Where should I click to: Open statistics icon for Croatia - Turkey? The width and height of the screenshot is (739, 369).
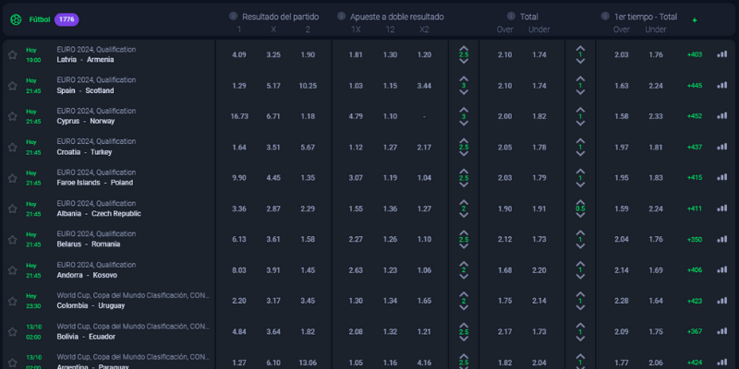[722, 147]
